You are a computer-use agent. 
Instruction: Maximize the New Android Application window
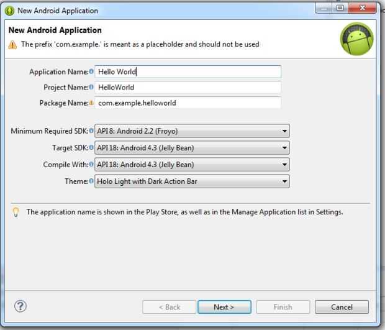pyautogui.click(x=340, y=8)
